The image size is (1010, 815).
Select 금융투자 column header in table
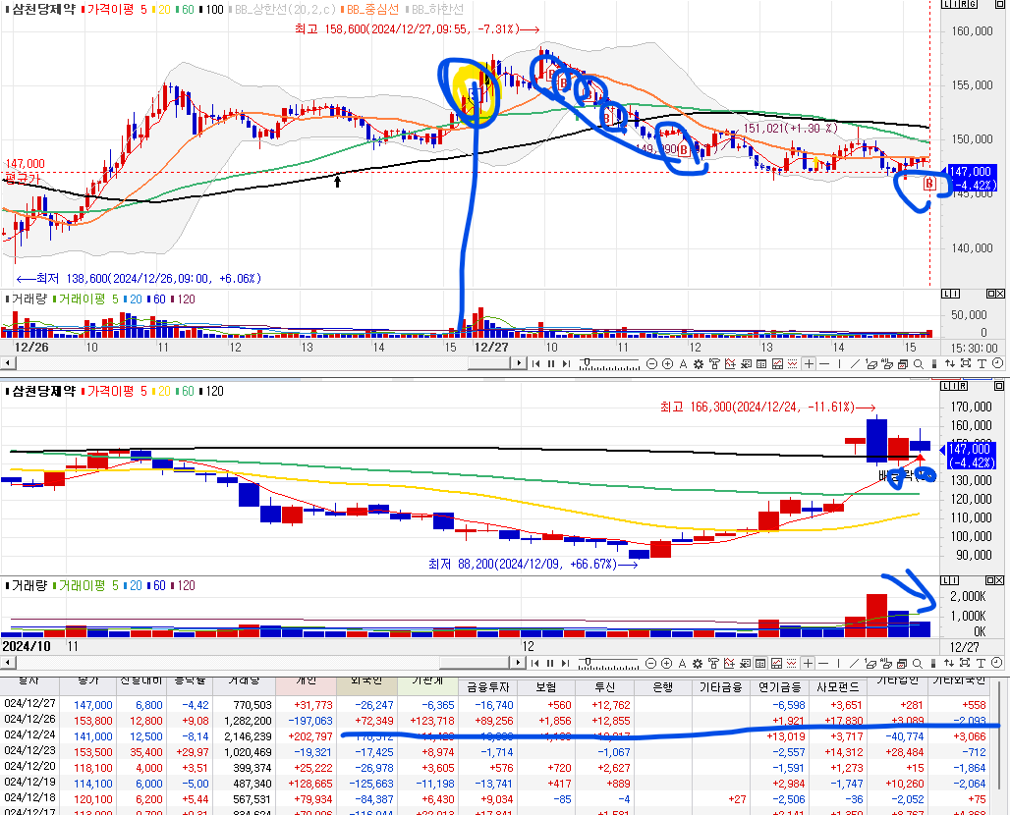(487, 687)
